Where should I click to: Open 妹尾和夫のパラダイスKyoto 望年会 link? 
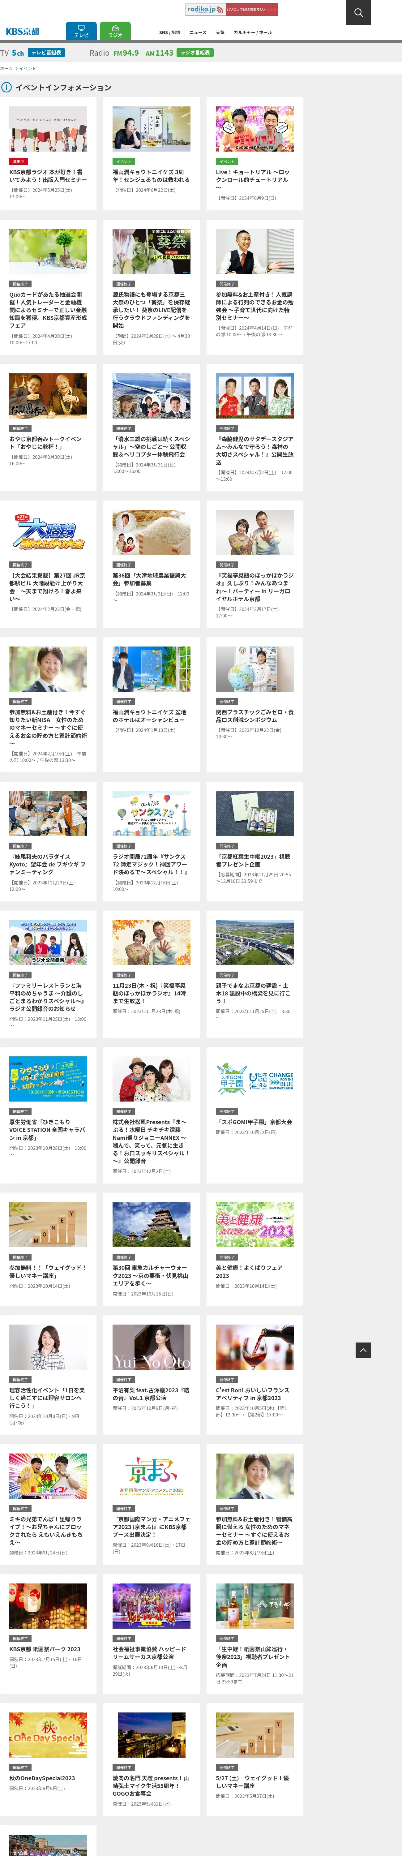[x=48, y=864]
